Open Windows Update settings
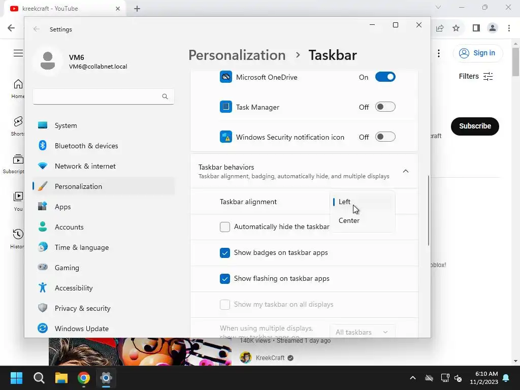This screenshot has height=390, width=520. point(104,329)
